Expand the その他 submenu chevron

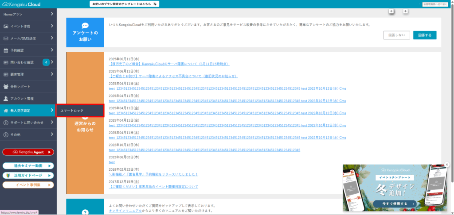tap(52, 134)
